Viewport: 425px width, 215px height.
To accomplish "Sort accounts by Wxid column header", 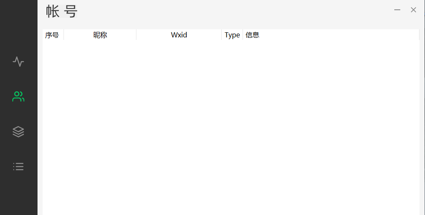I will click(179, 35).
